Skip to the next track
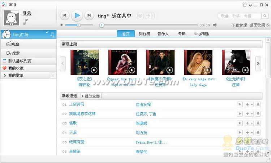 tap(89, 15)
